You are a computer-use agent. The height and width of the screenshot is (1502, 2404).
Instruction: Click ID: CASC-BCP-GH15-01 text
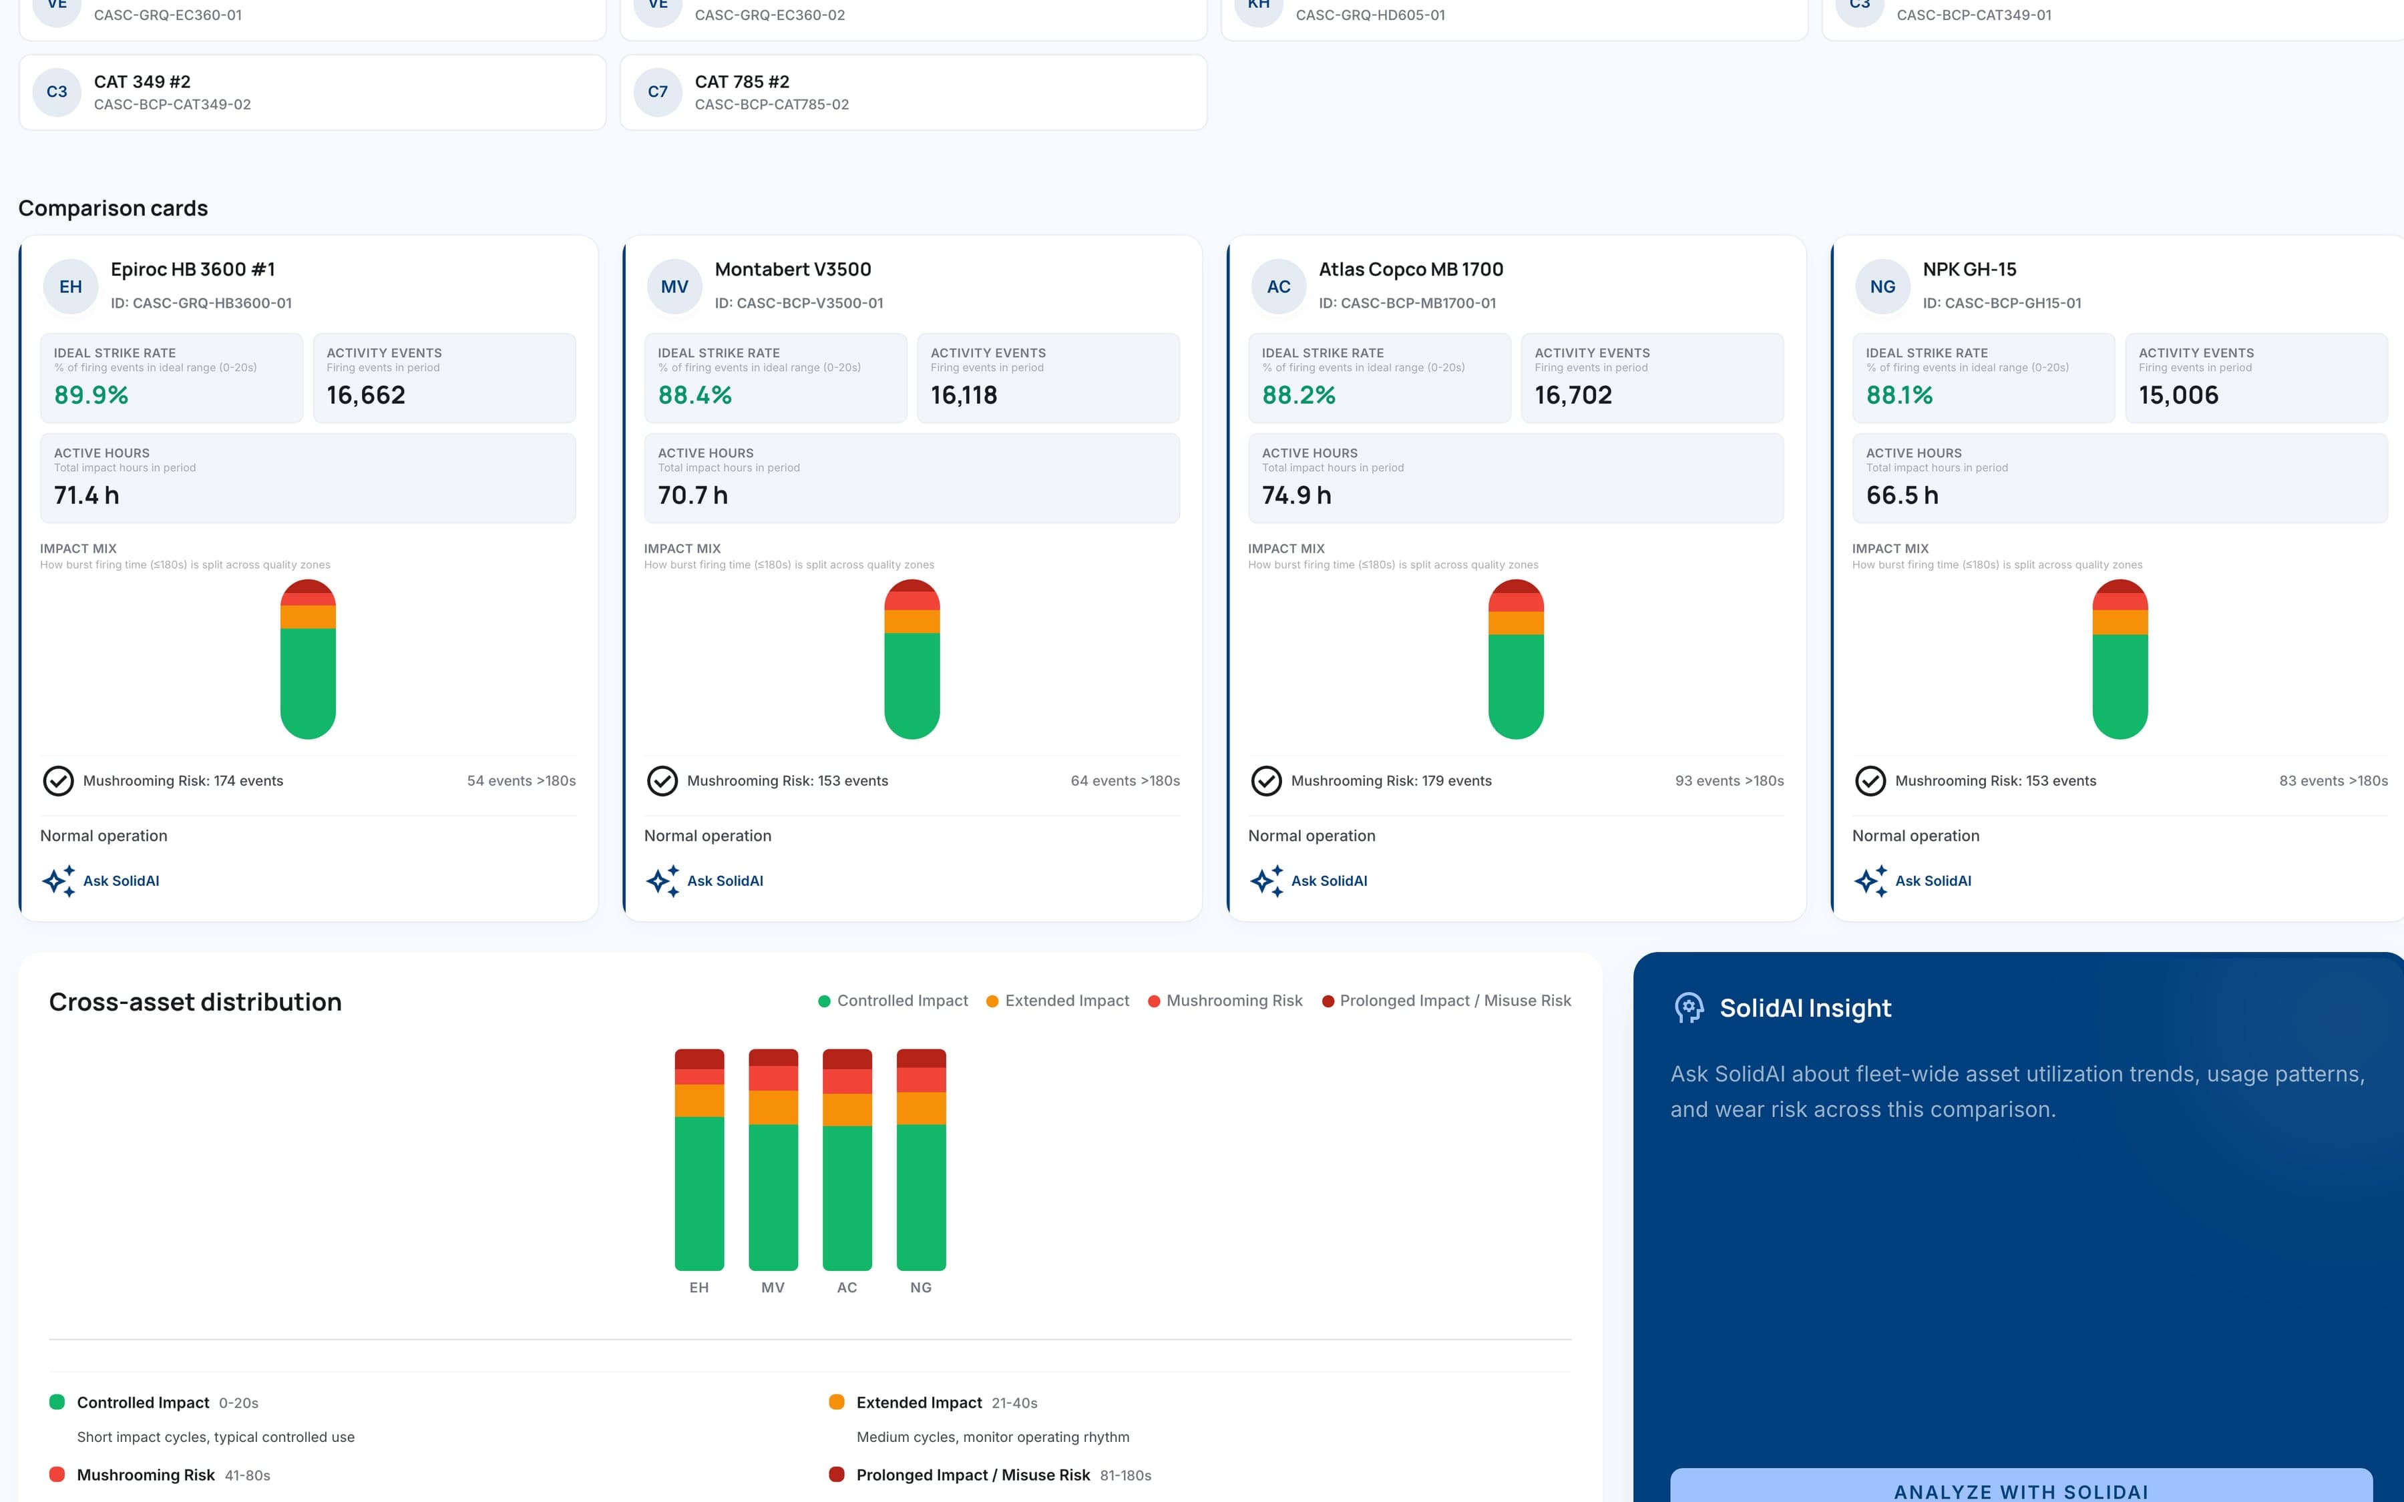[2002, 303]
